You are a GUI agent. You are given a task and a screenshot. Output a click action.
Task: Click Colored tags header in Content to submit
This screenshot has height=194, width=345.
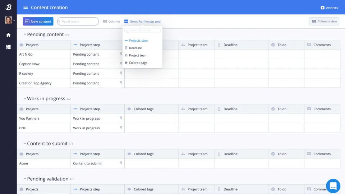[x=151, y=154]
